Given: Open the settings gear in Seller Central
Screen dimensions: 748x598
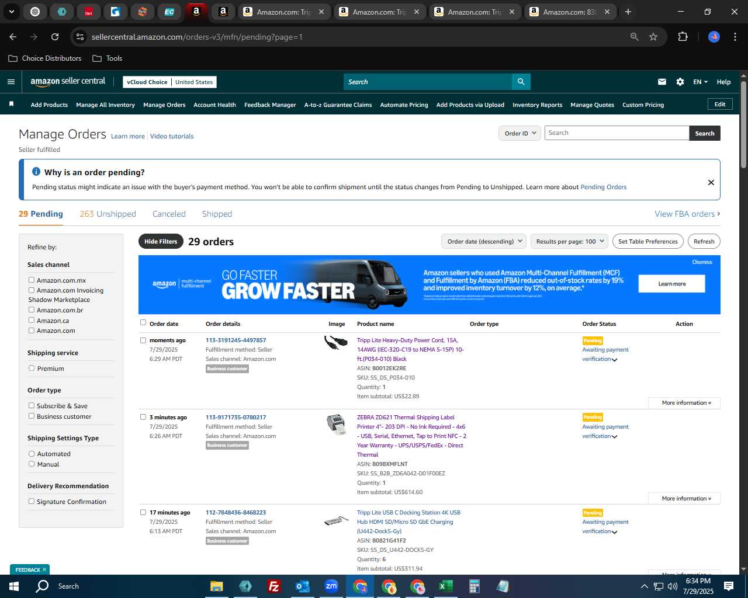Looking at the screenshot, I should pos(680,82).
